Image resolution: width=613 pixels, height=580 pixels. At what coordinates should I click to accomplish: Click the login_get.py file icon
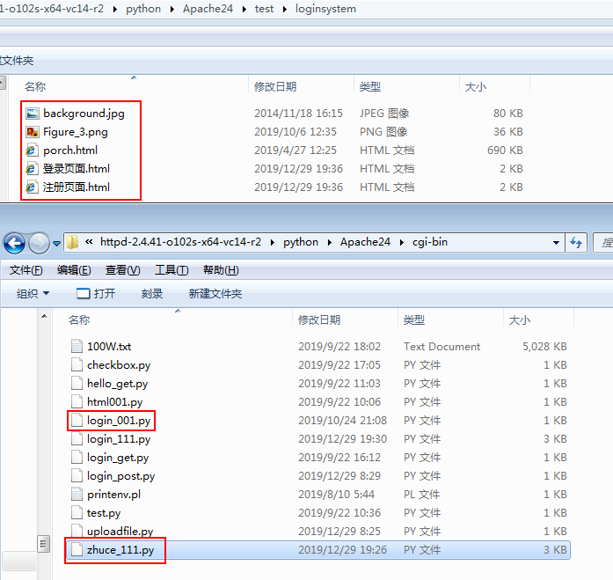tap(77, 457)
